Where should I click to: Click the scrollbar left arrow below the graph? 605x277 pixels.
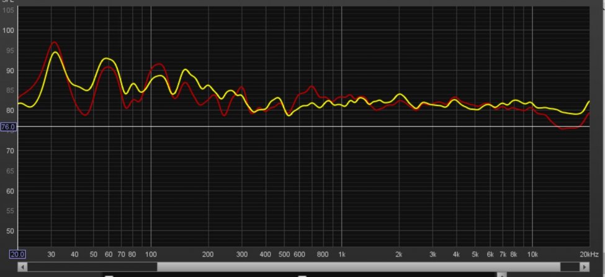pyautogui.click(x=22, y=266)
